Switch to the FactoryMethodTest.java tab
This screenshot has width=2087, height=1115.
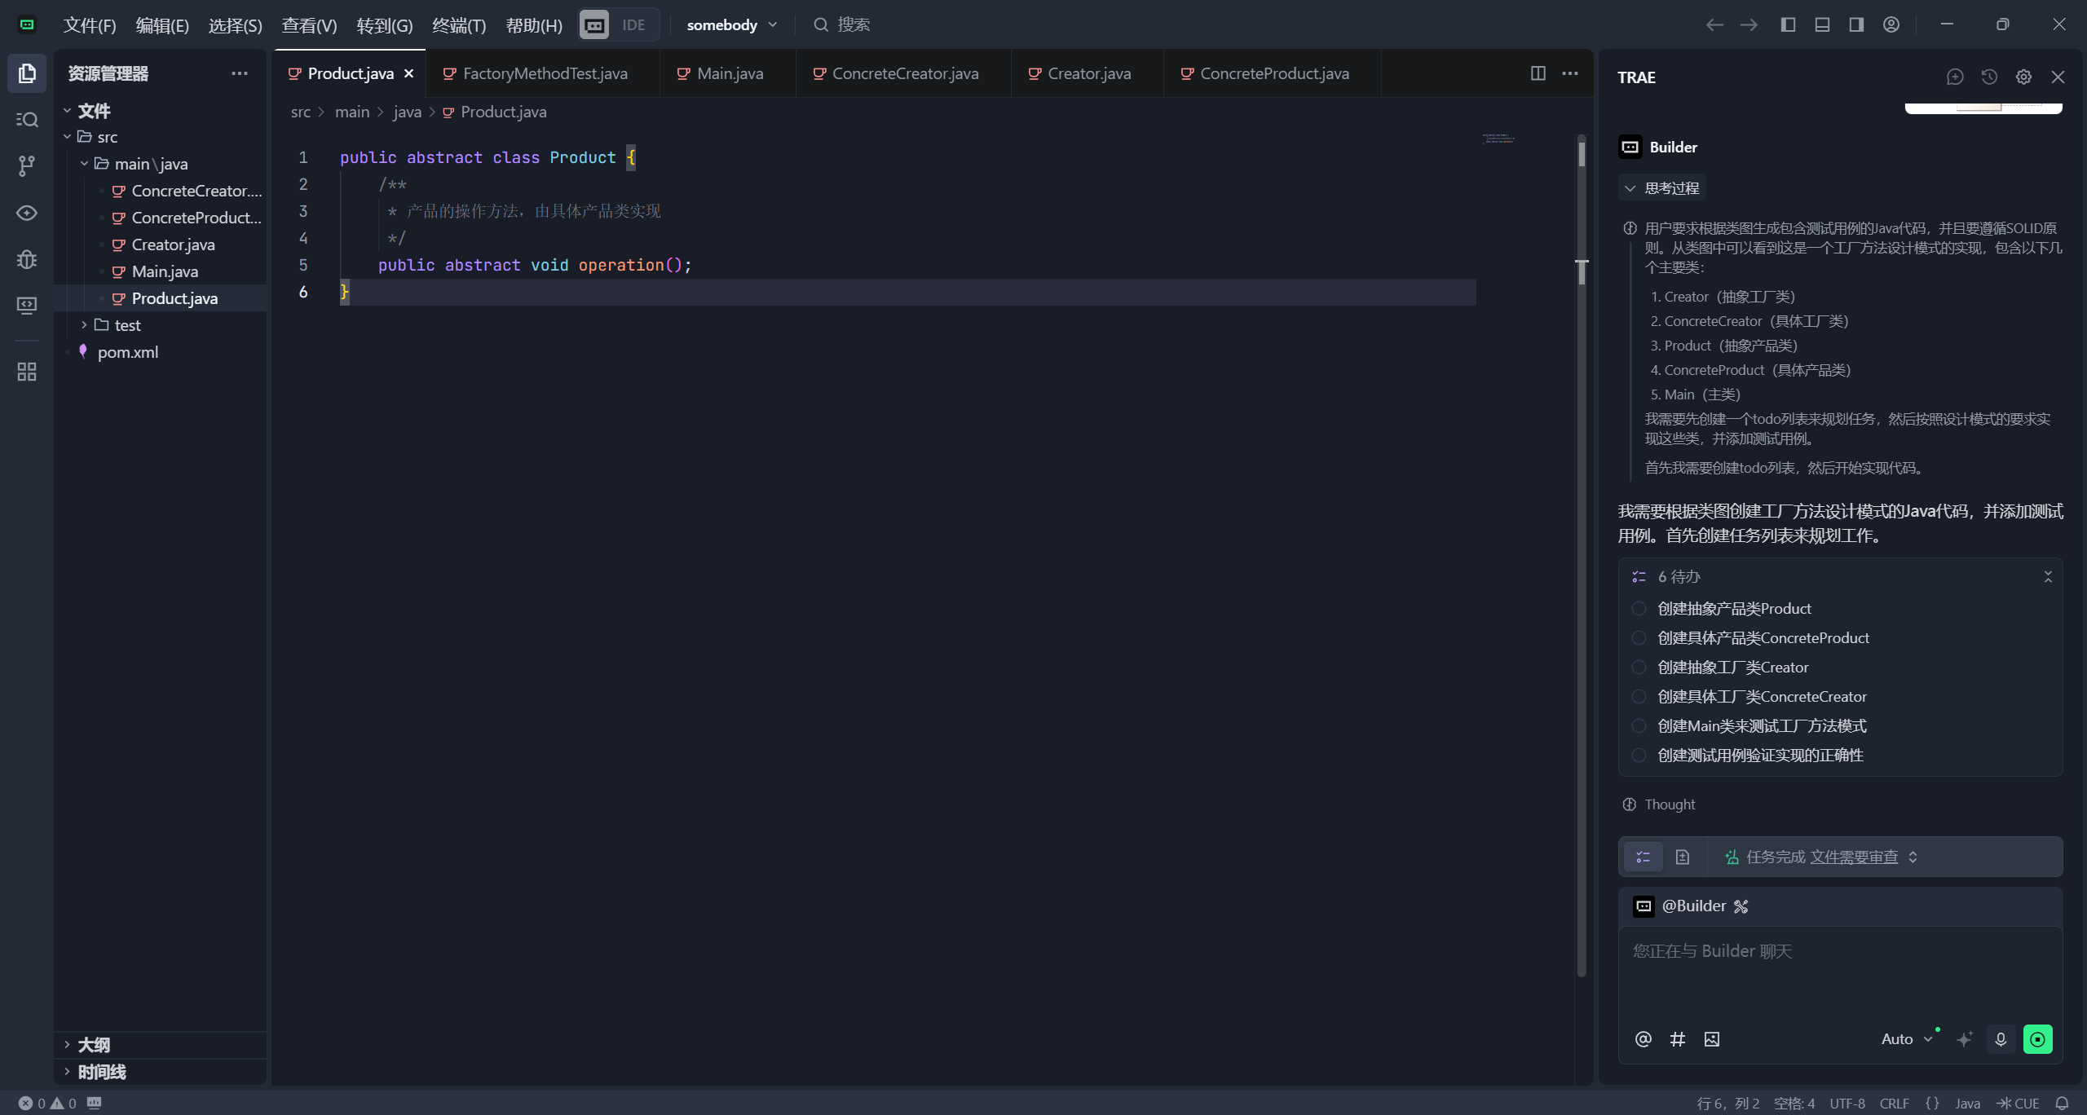click(545, 73)
